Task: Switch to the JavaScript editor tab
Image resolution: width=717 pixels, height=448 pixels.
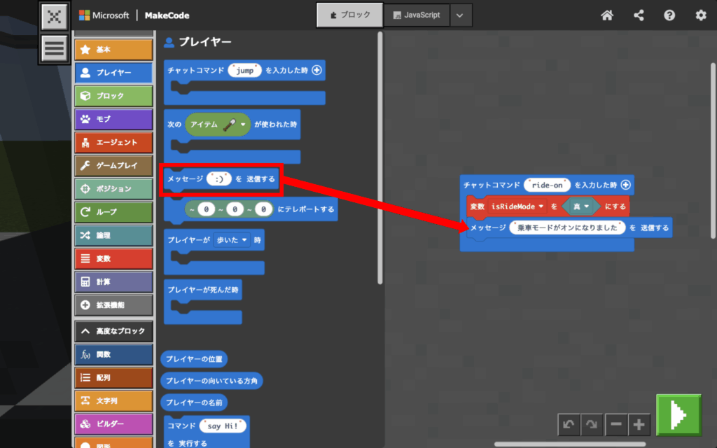Action: click(x=417, y=15)
